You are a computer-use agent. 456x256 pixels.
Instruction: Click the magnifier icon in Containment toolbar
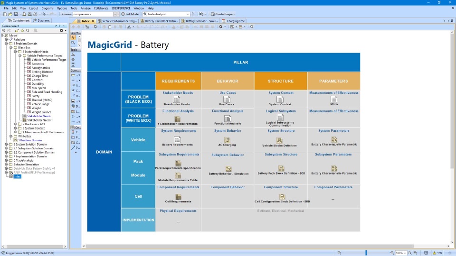coord(28,30)
